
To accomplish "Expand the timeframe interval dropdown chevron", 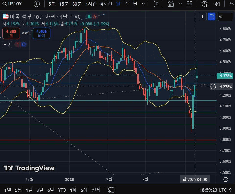I will [x=143, y=4].
